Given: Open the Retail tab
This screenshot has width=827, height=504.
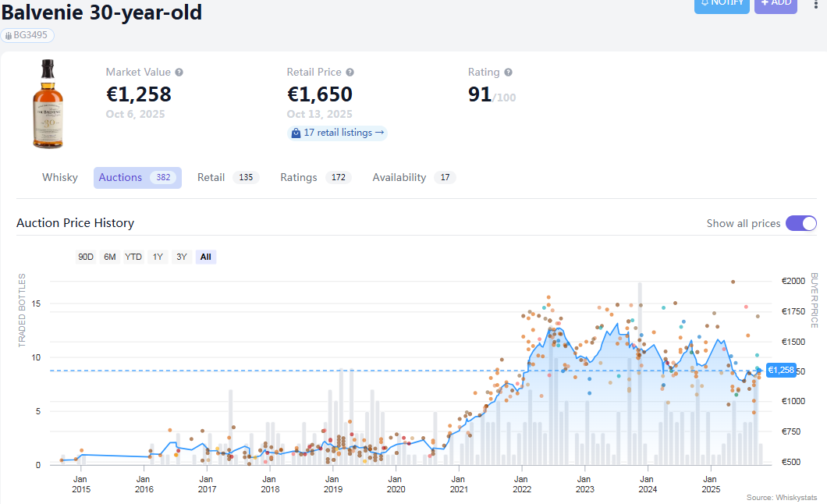Looking at the screenshot, I should tap(211, 178).
